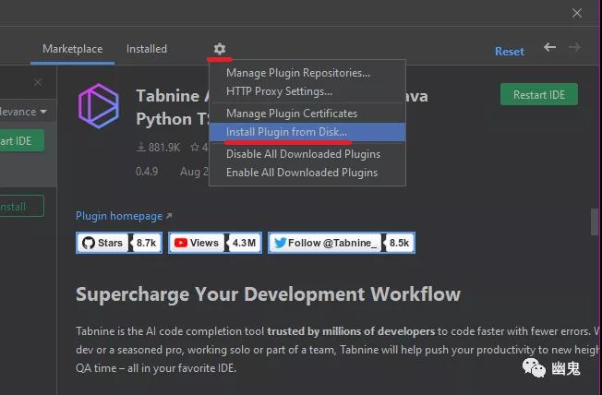The width and height of the screenshot is (602, 395).
Task: Click the forward arrow navigation icon
Action: [574, 47]
